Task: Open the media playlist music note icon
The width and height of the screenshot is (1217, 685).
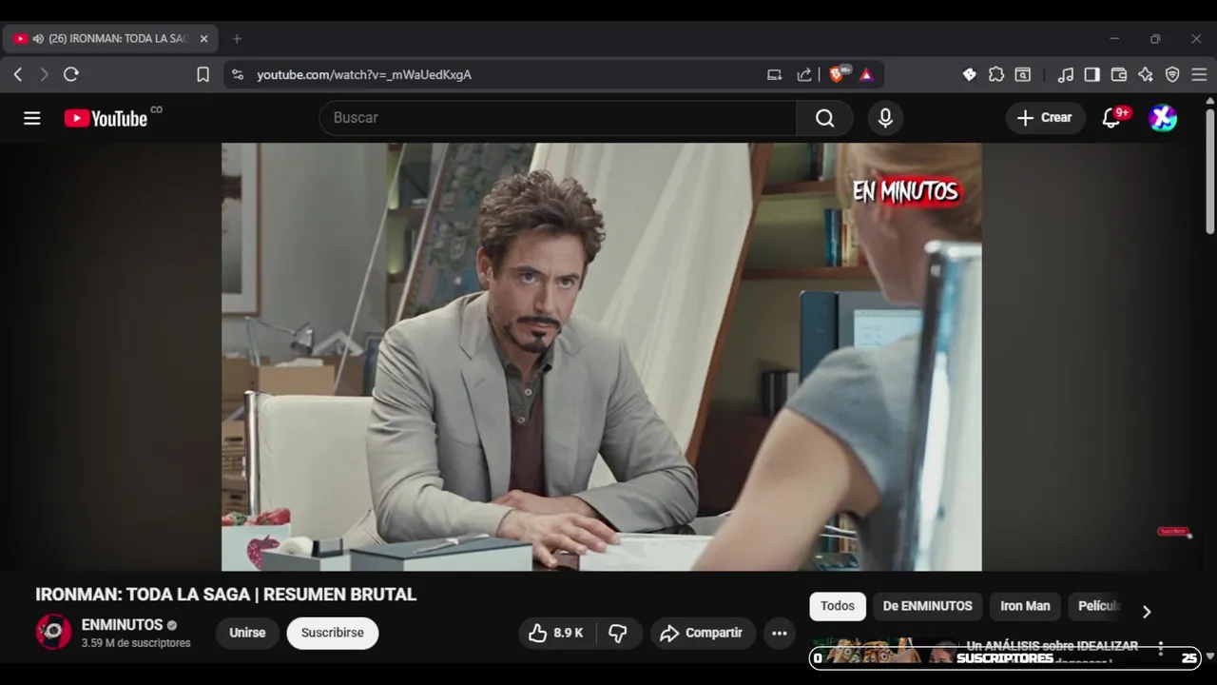Action: click(1066, 74)
